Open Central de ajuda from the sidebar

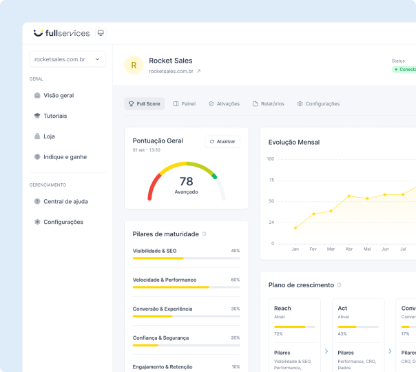65,202
